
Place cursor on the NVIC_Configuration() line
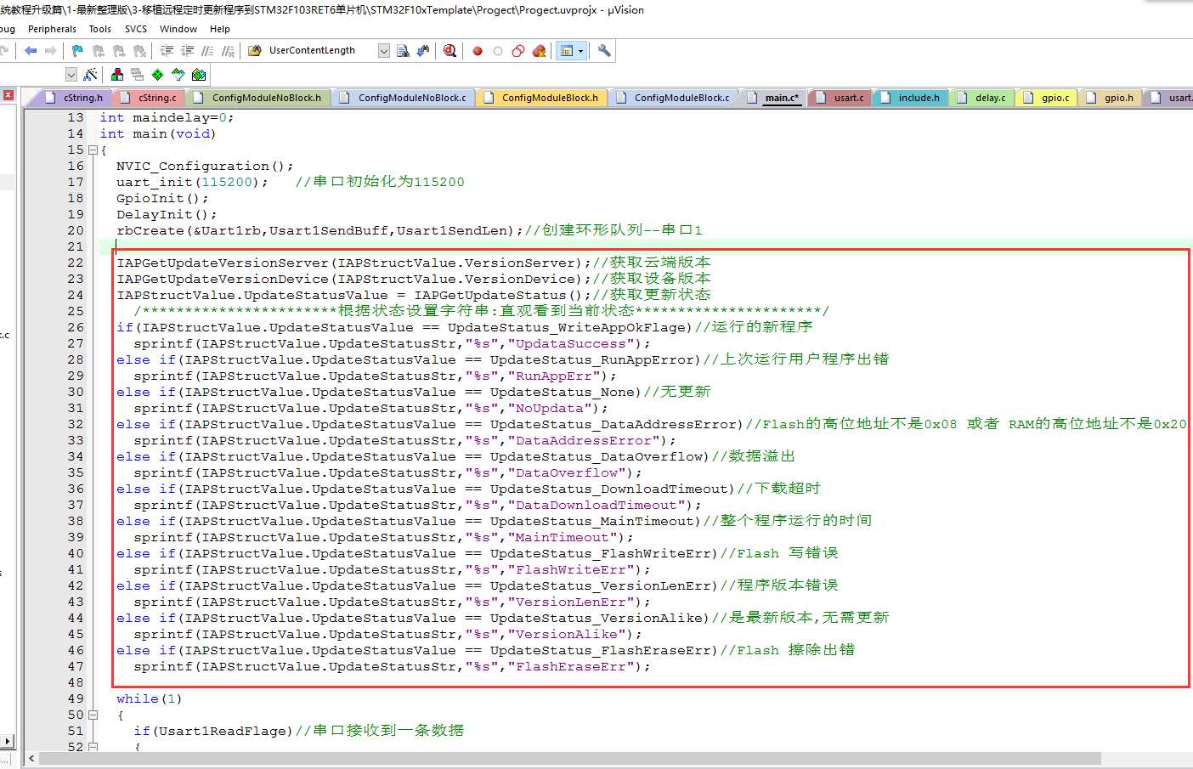tap(205, 166)
